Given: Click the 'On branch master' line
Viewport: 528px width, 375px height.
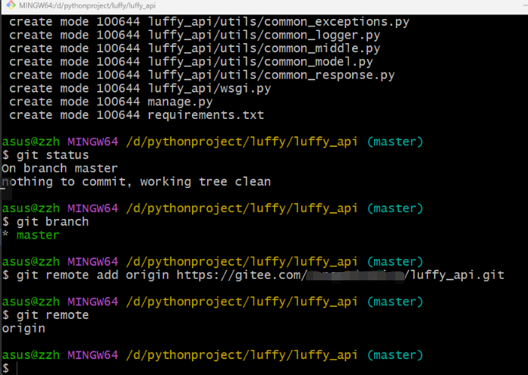Looking at the screenshot, I should pyautogui.click(x=60, y=168).
